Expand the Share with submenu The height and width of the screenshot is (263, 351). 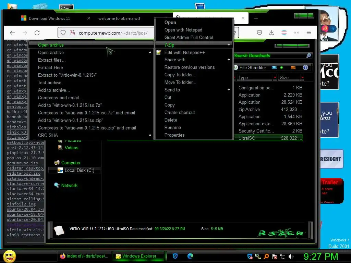pos(194,60)
